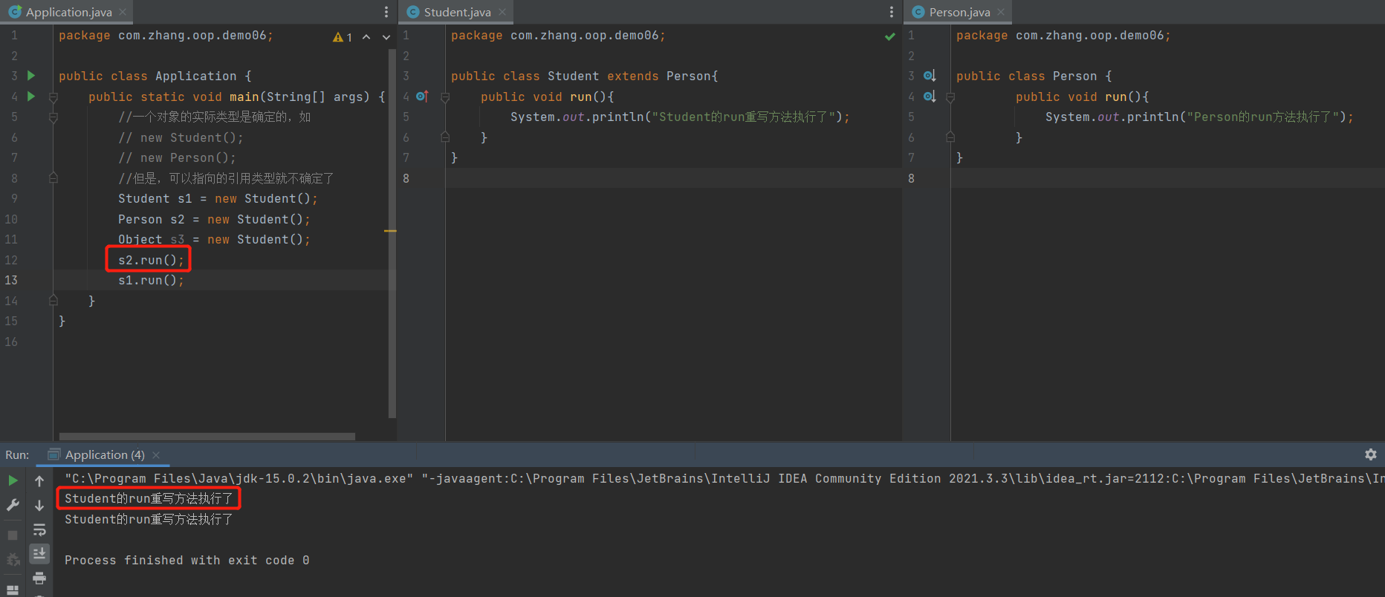Go to previous highlighted problem arrow
Image resolution: width=1385 pixels, height=597 pixels.
point(366,37)
